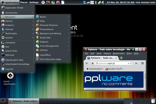Expand the Presentations submenu arrow
The height and width of the screenshot is (104, 156).
pyautogui.click(x=69, y=29)
